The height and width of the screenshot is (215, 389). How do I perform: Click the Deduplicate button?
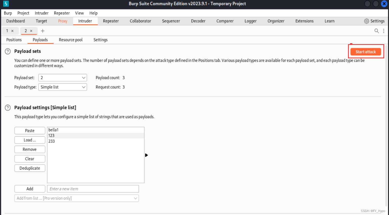[x=30, y=168]
